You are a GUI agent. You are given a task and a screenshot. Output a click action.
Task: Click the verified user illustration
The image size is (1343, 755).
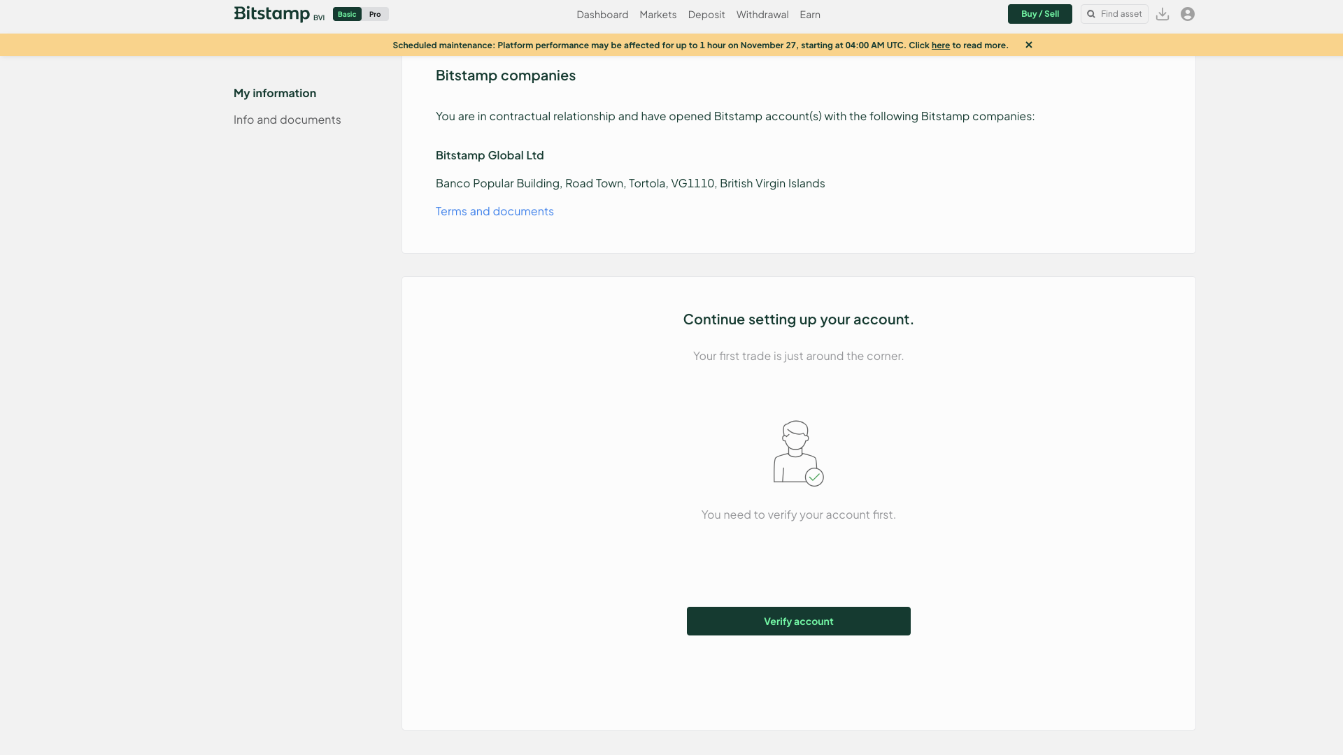point(798,453)
